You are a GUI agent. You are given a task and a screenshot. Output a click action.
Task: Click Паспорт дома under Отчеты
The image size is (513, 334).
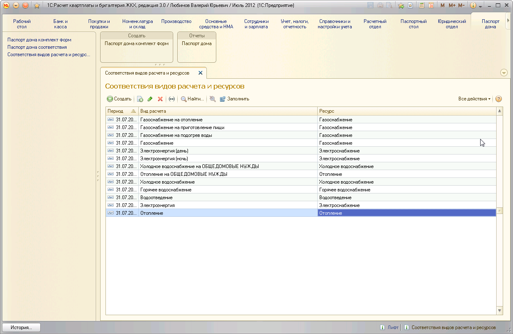tap(197, 43)
